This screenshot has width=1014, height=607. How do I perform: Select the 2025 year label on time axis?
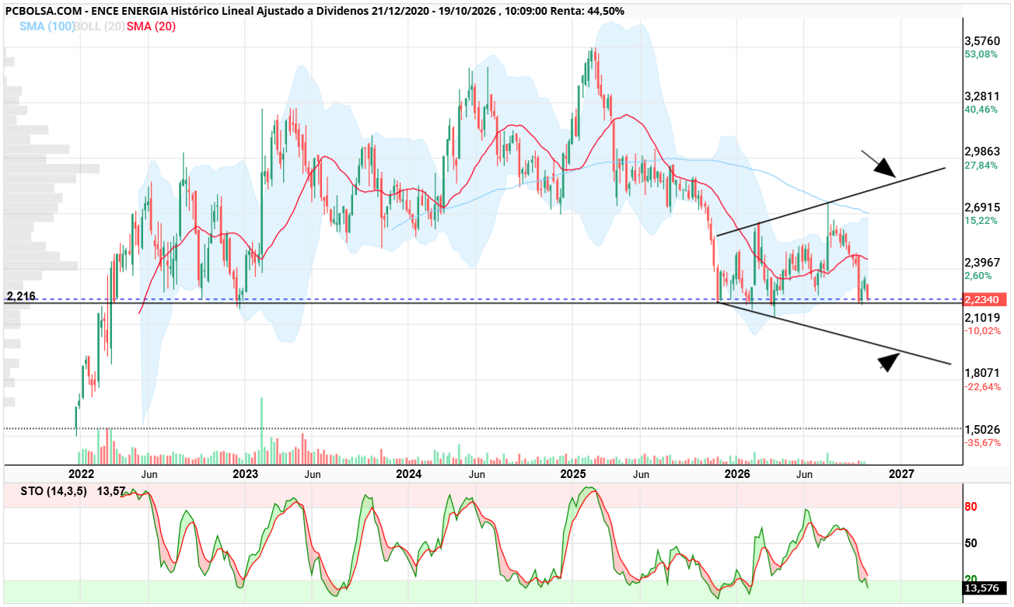tap(573, 473)
